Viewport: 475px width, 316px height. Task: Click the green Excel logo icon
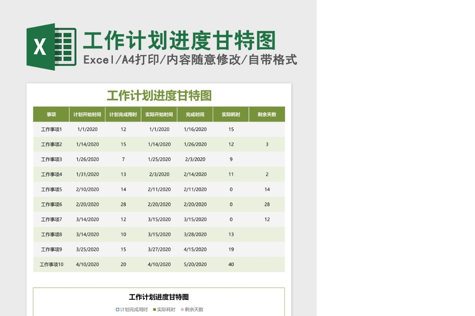[51, 47]
